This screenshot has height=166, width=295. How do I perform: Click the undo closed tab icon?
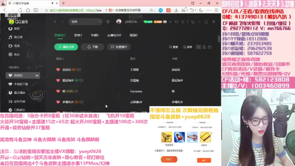[192, 10]
